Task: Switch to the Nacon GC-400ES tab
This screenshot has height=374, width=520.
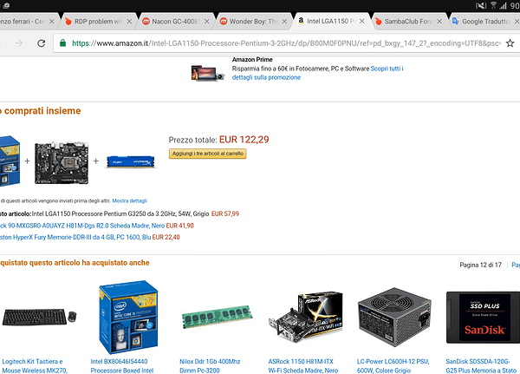Action: point(171,21)
